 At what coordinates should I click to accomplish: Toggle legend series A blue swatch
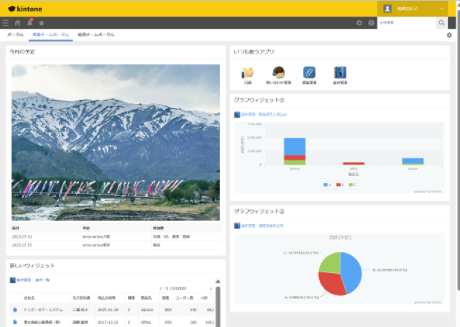tap(326, 185)
